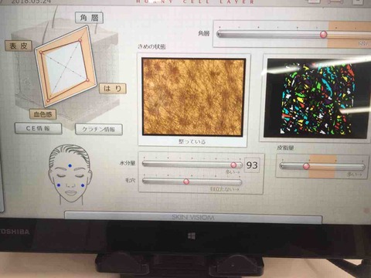371x278 pixels.
Task: Click the 目立たない→ hint text
Action: tap(225, 189)
